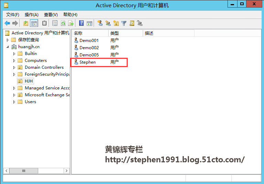Expand the Managed Service Accounts node

[14, 88]
